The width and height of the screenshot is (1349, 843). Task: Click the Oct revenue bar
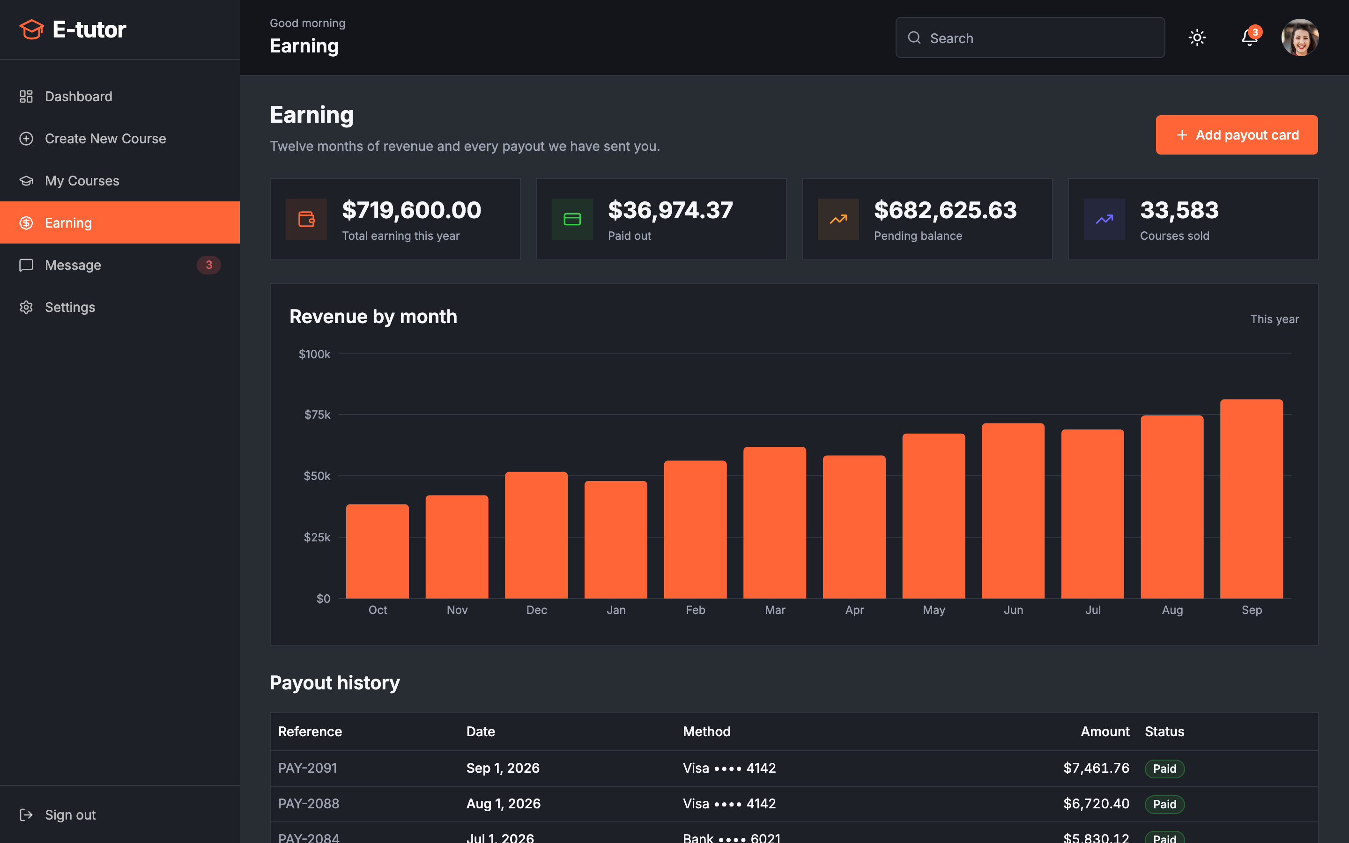click(378, 551)
